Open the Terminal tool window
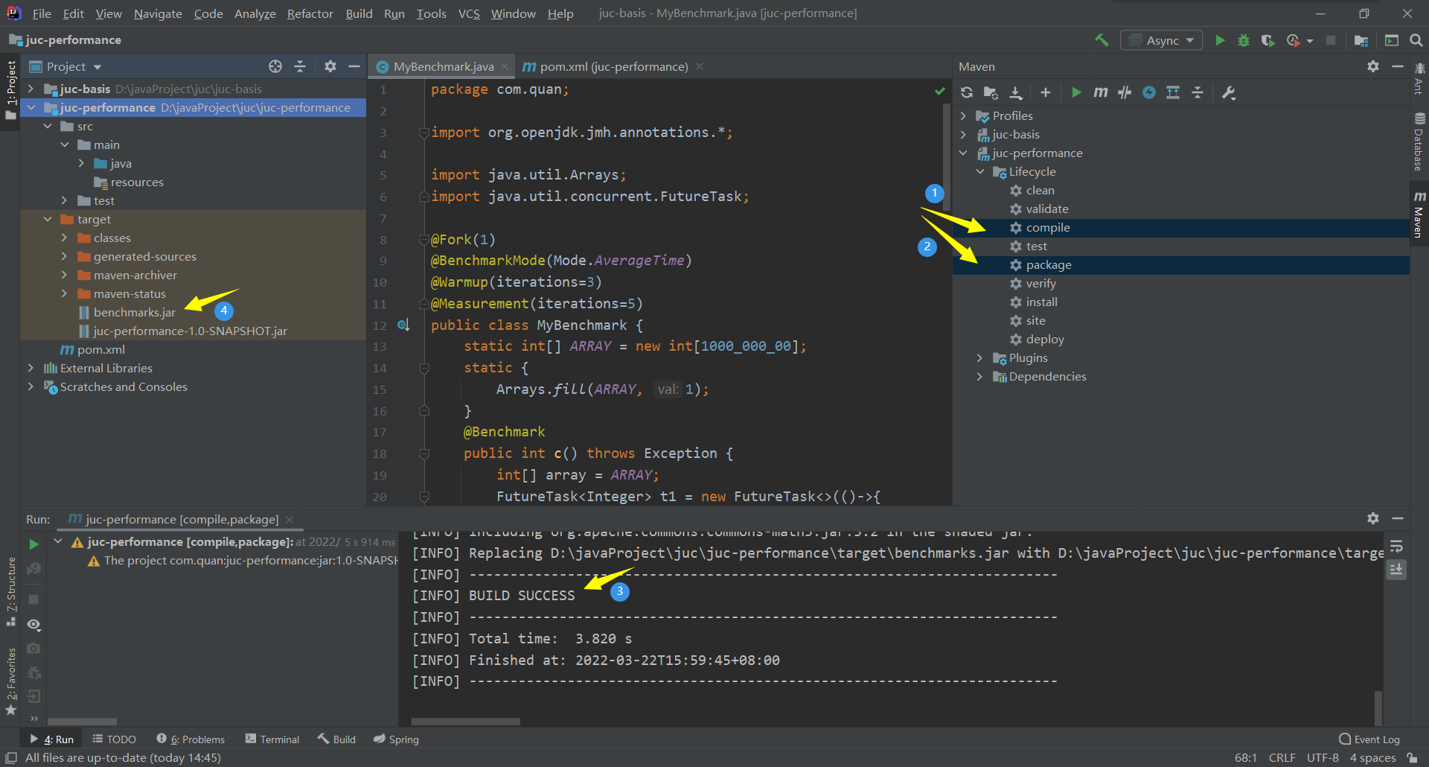 tap(272, 739)
